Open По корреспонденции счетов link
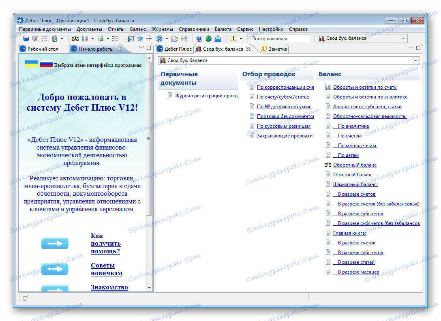This screenshot has height=321, width=441. tap(285, 87)
